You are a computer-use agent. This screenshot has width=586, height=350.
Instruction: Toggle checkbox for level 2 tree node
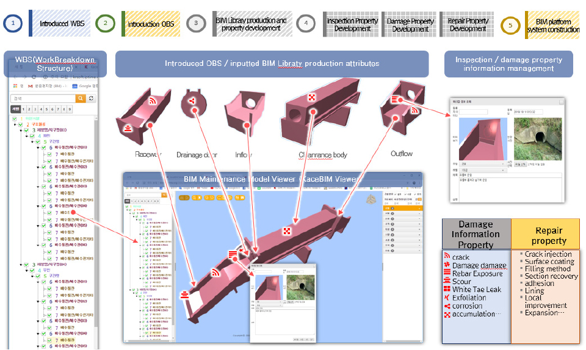tap(21, 124)
